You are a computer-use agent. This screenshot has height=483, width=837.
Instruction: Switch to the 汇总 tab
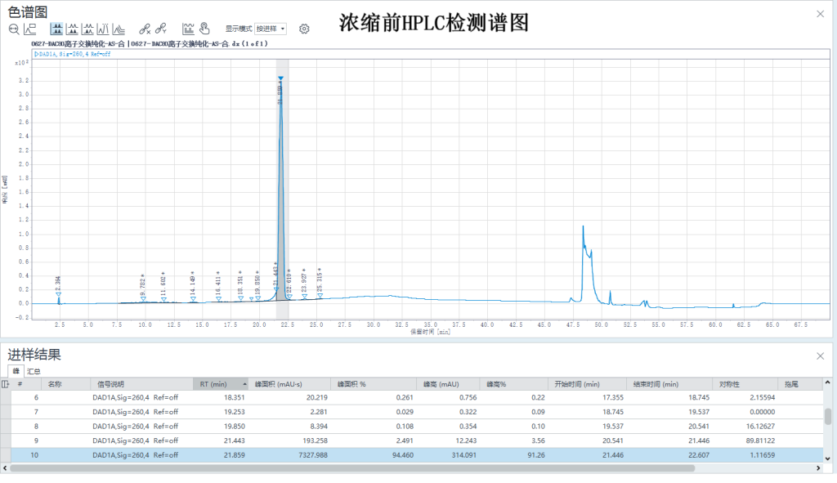(34, 371)
